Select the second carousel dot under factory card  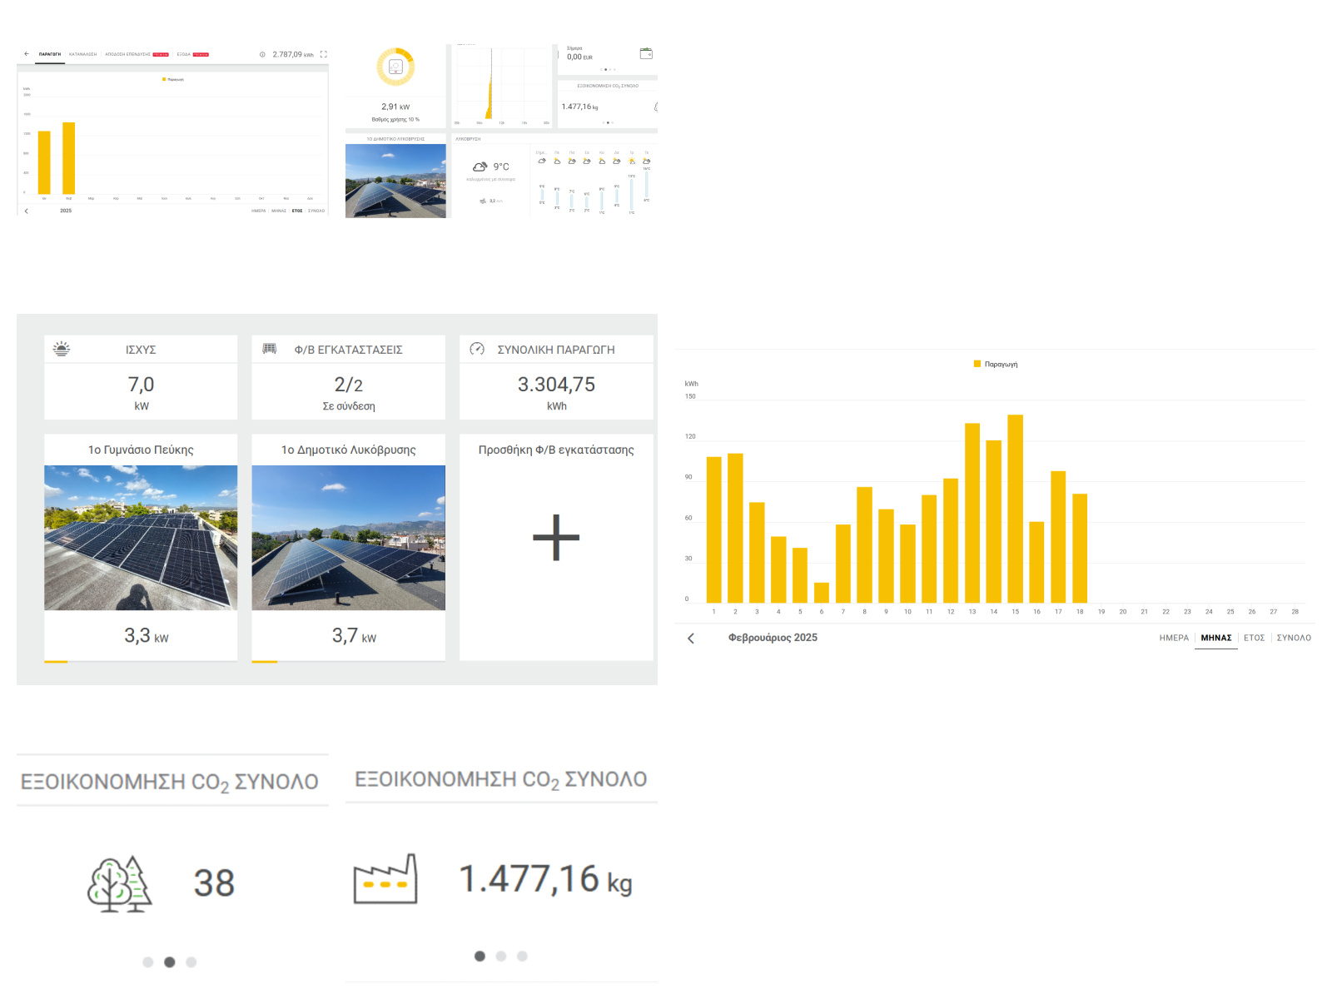coord(501,957)
